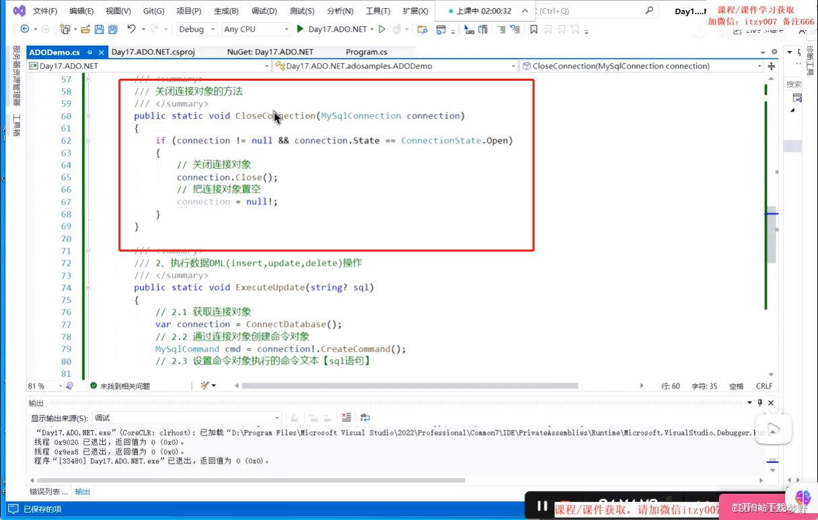
Task: Open the CloseConnection member dropdown
Action: click(642, 66)
